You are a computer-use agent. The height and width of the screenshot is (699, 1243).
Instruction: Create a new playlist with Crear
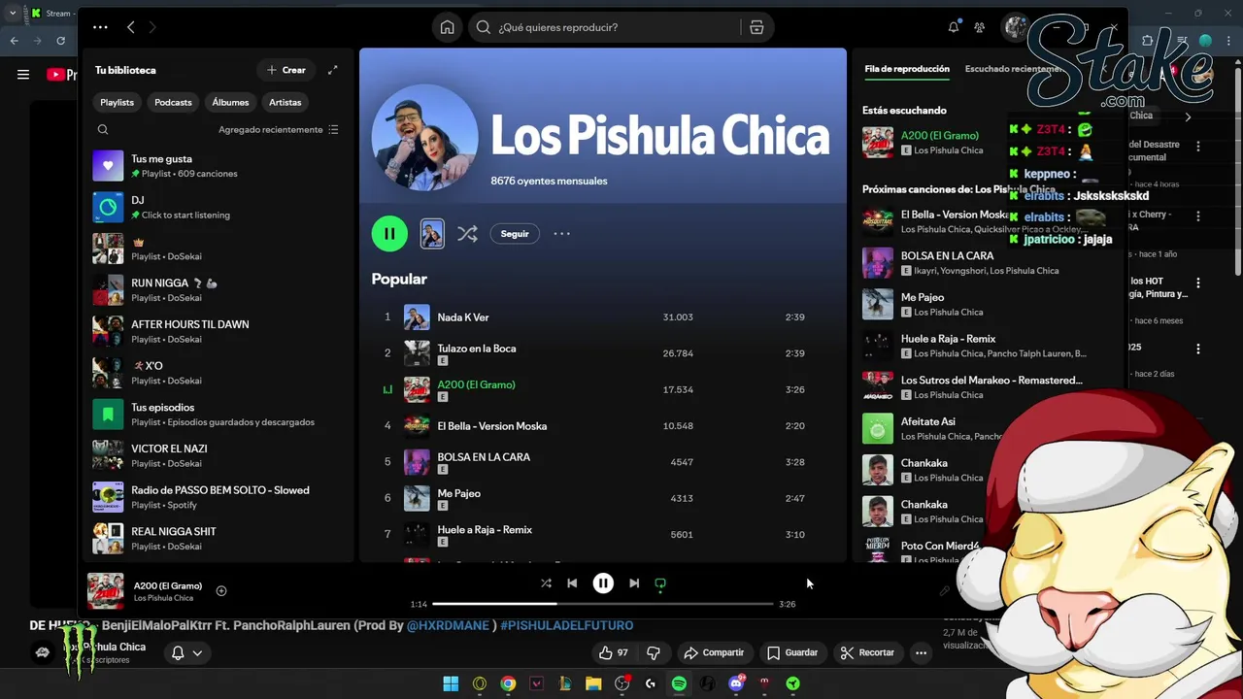(x=286, y=70)
